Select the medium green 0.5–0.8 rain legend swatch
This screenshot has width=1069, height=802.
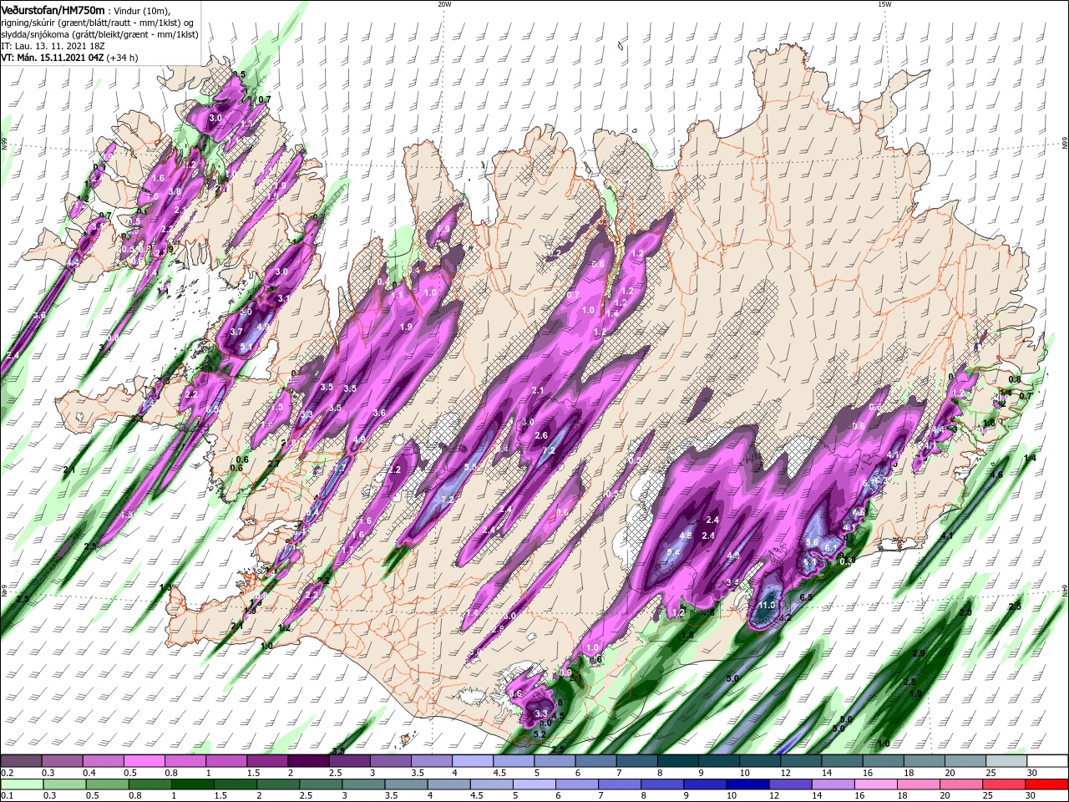(x=109, y=784)
